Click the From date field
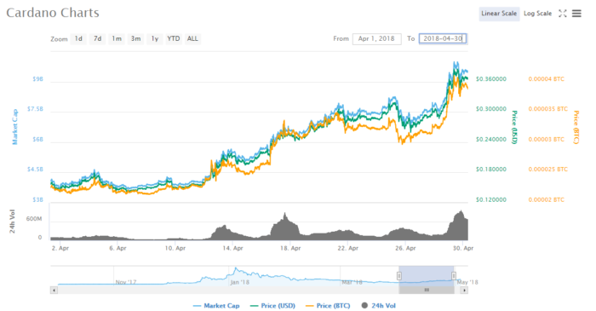This screenshot has height=311, width=596. [376, 39]
